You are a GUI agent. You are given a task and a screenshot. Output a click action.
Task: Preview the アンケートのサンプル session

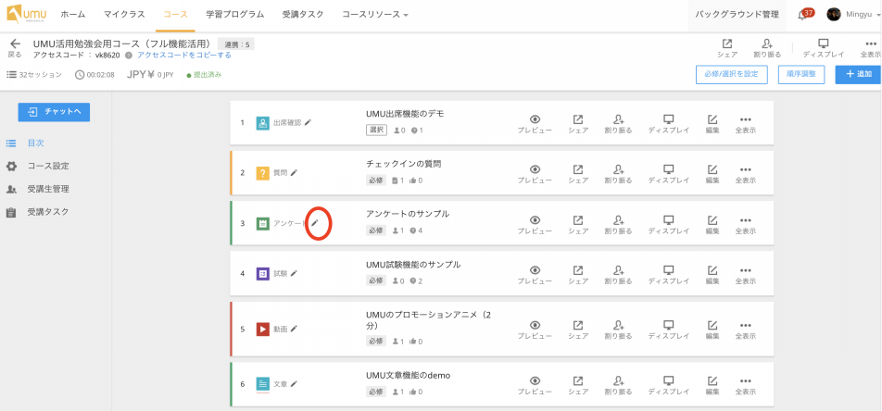[535, 225]
